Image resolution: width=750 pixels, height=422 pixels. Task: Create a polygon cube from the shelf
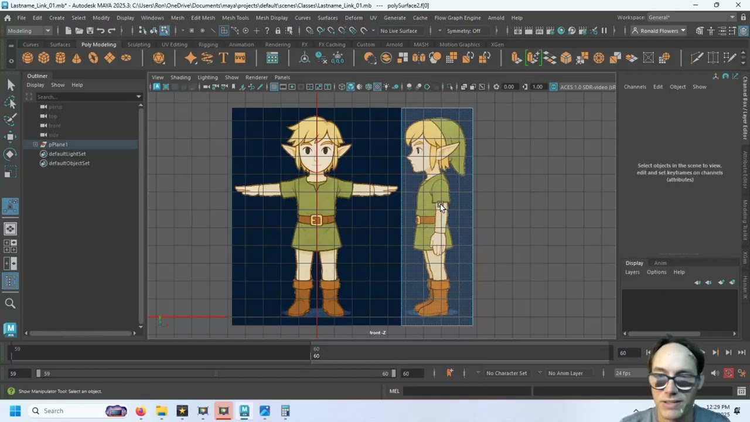coord(44,57)
